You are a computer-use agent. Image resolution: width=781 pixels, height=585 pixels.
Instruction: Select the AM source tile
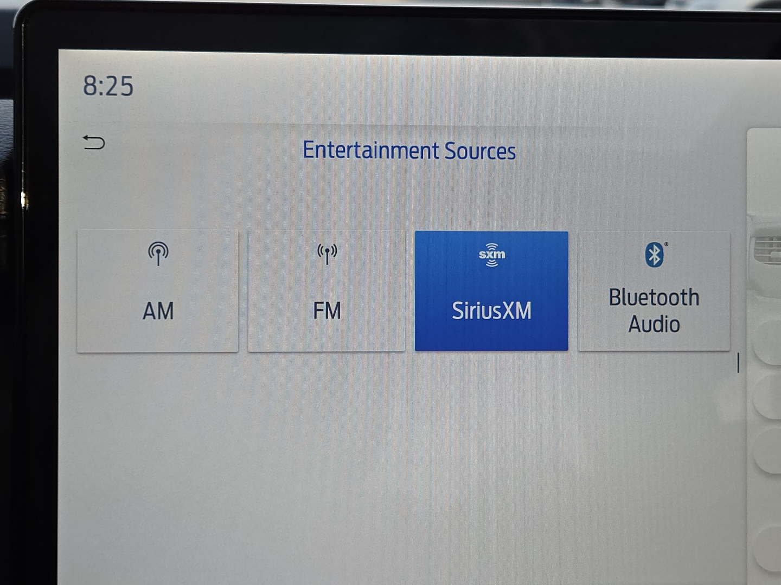pos(158,291)
